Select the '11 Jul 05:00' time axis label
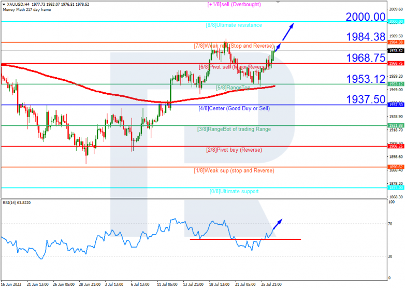Image resolution: width=405 pixels, height=289 pixels. point(167,284)
